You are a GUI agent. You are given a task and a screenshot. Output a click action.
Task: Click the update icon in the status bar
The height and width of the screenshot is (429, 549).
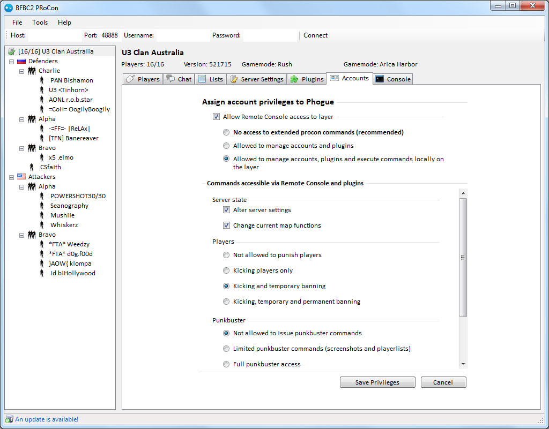(9, 419)
